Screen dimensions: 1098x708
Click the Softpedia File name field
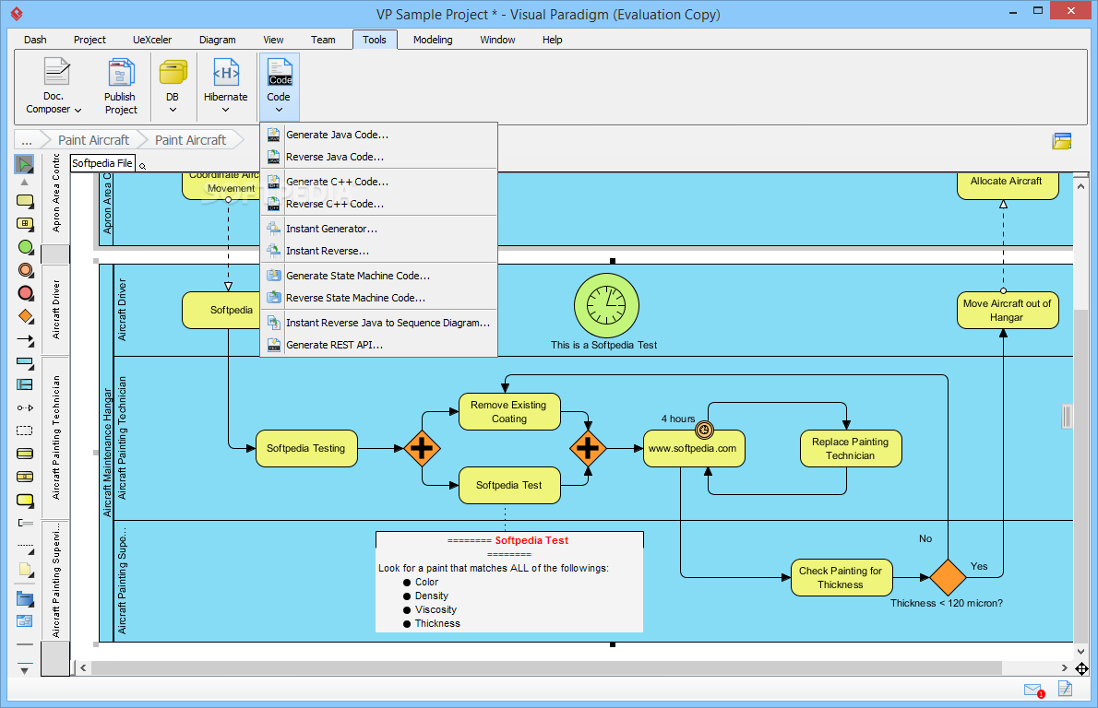click(x=102, y=163)
